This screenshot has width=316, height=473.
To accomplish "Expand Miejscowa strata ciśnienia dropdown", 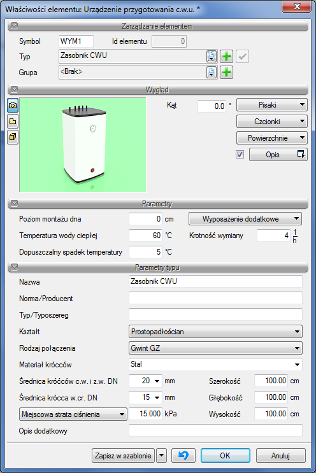I will (73, 414).
